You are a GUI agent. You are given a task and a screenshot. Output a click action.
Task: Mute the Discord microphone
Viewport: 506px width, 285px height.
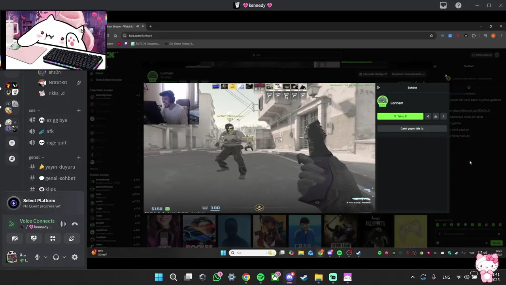(x=37, y=257)
